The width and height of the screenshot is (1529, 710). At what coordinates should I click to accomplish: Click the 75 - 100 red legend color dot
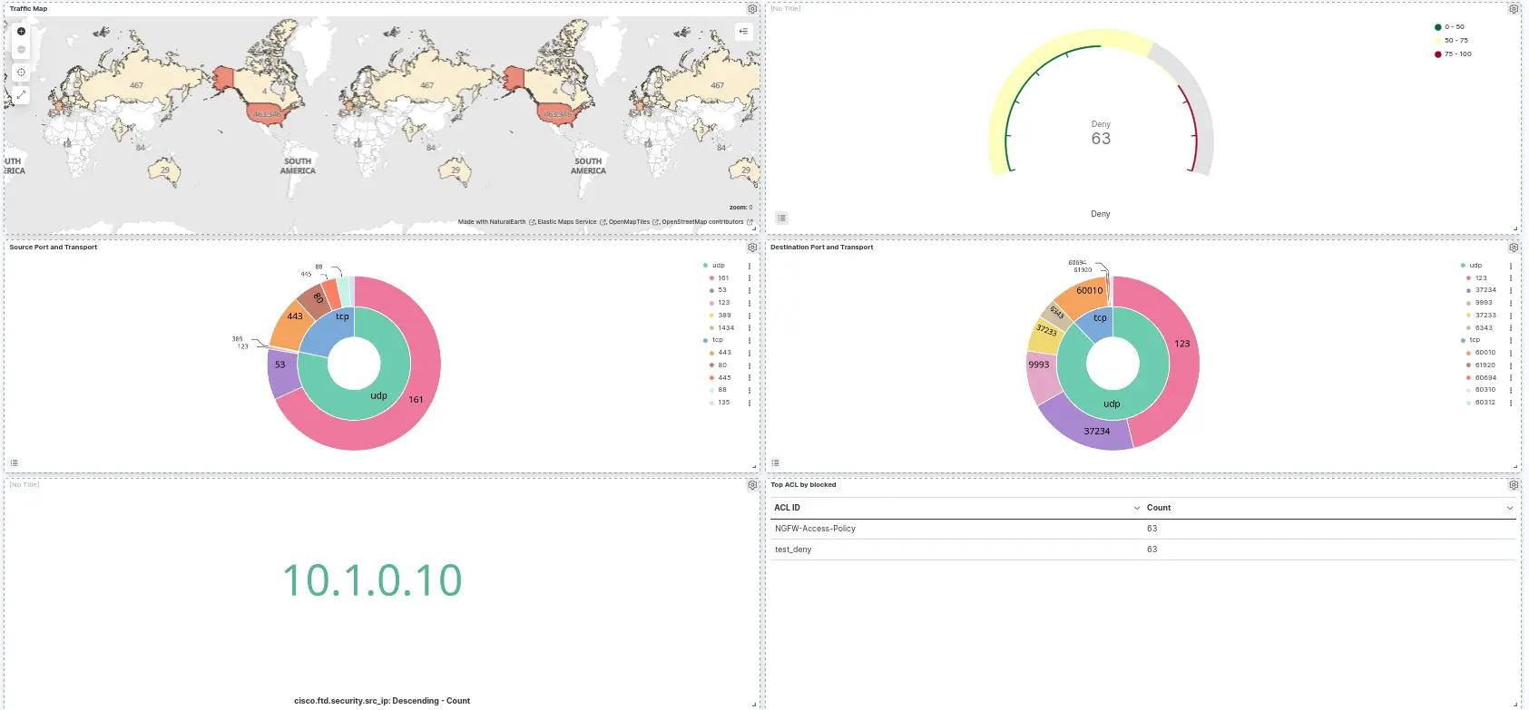pyautogui.click(x=1438, y=54)
